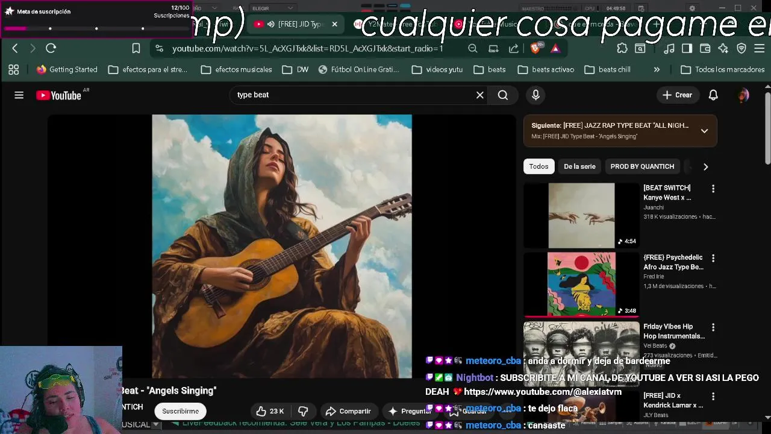Viewport: 771px width, 434px height.
Task: Click the Suscribirme button
Action: click(180, 411)
